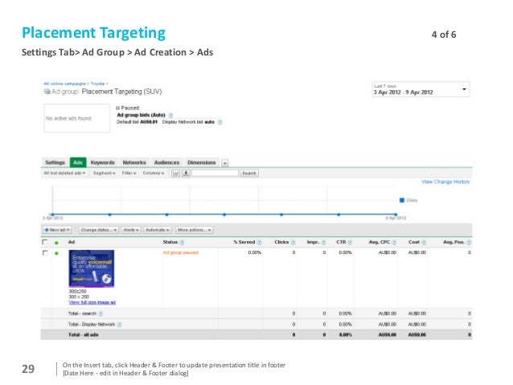This screenshot has width=513, height=385.
Task: Toggle the Clicks legend checkbox on chart
Action: coord(402,199)
